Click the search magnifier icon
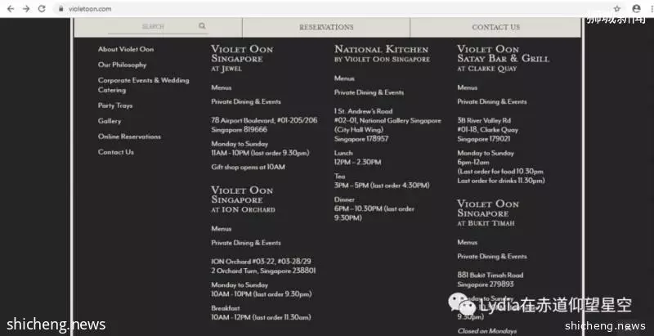Viewport: 654px width, 336px height. click(x=202, y=26)
